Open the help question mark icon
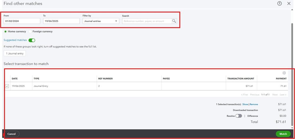This screenshot has width=295, height=139. (280, 3)
